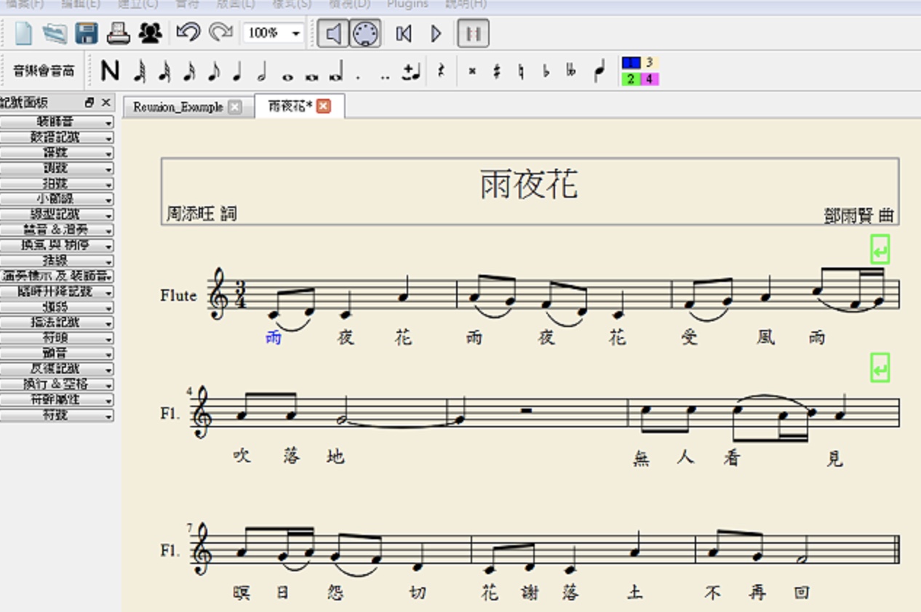Select the 32nd note duration
Screen dimensions: 921x612
tap(164, 71)
